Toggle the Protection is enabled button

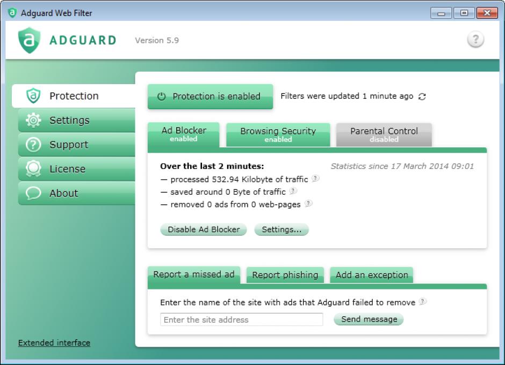tap(210, 96)
